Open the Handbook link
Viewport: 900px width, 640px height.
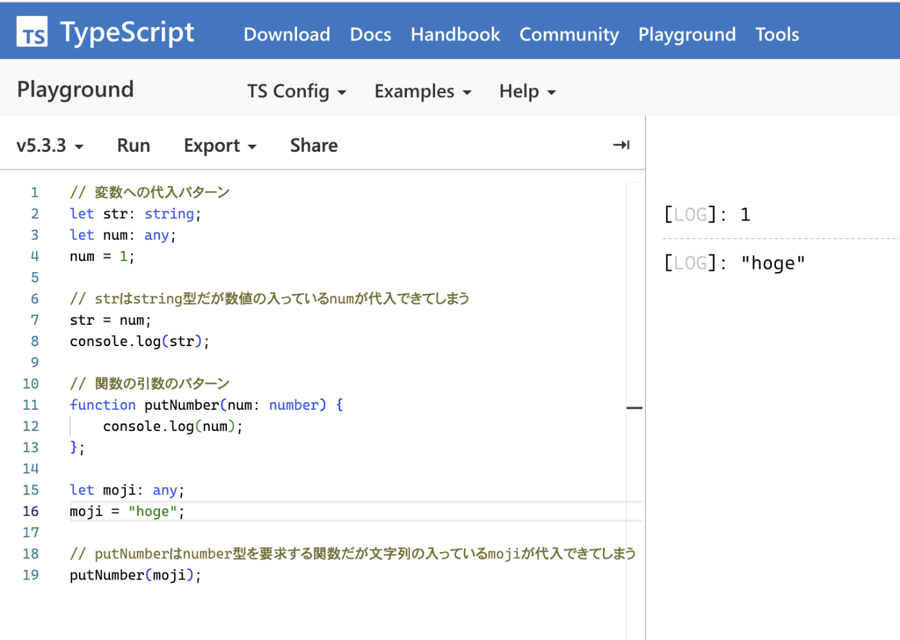[x=455, y=34]
